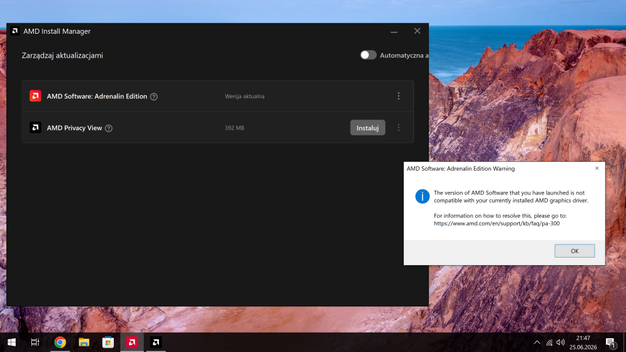Open more options for AMD Privacy View row
The width and height of the screenshot is (626, 352).
tap(398, 128)
